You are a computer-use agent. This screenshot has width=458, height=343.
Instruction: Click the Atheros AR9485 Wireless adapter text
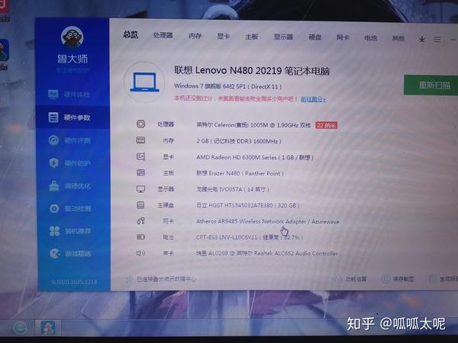pyautogui.click(x=268, y=221)
